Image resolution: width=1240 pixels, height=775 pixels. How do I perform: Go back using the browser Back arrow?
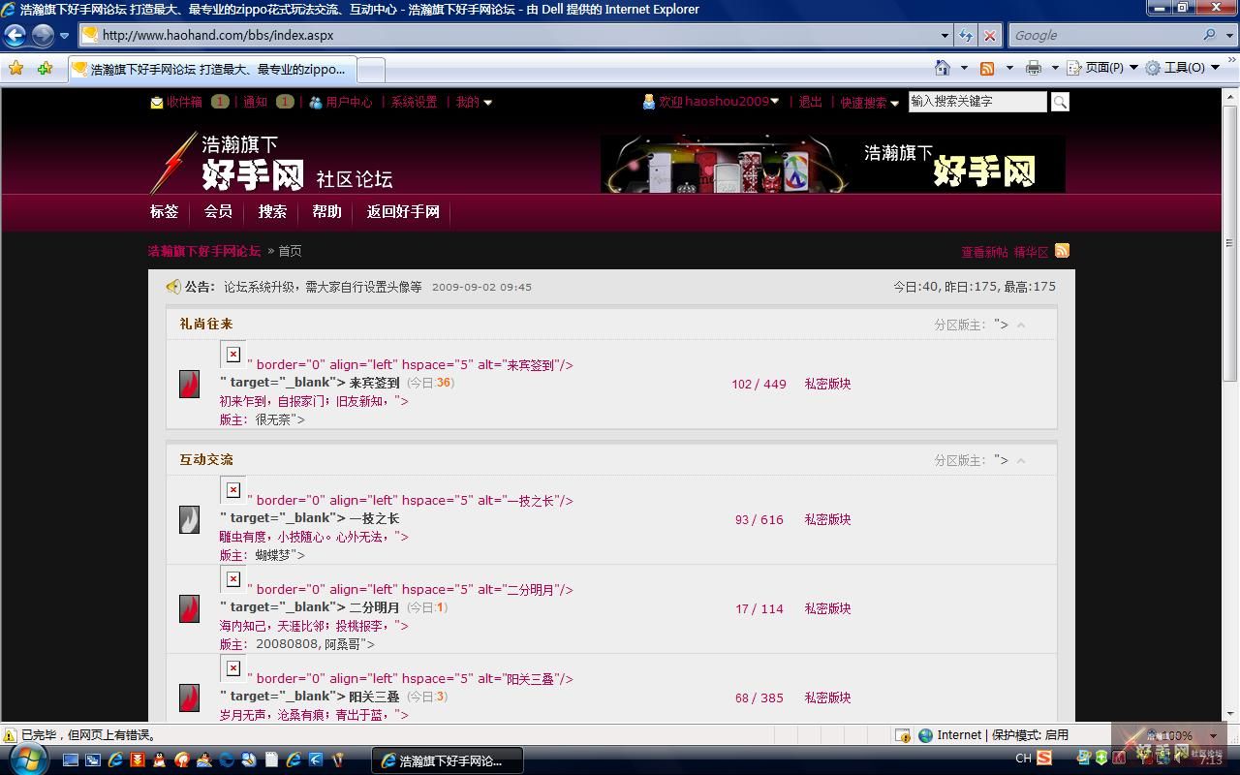(x=15, y=35)
